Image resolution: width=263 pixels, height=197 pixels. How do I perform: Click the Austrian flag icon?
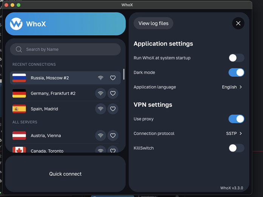pos(19,135)
